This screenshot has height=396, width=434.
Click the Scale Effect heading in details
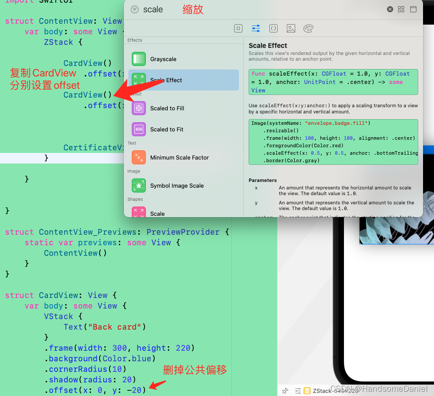click(268, 45)
